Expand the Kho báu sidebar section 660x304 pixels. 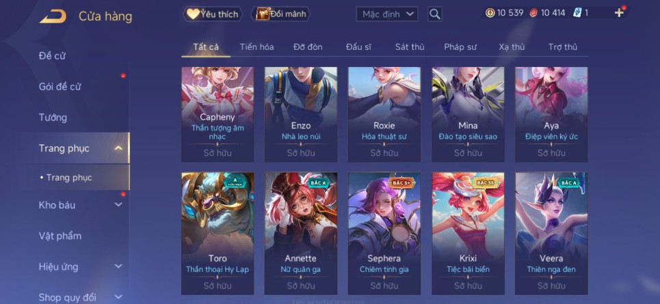click(119, 205)
